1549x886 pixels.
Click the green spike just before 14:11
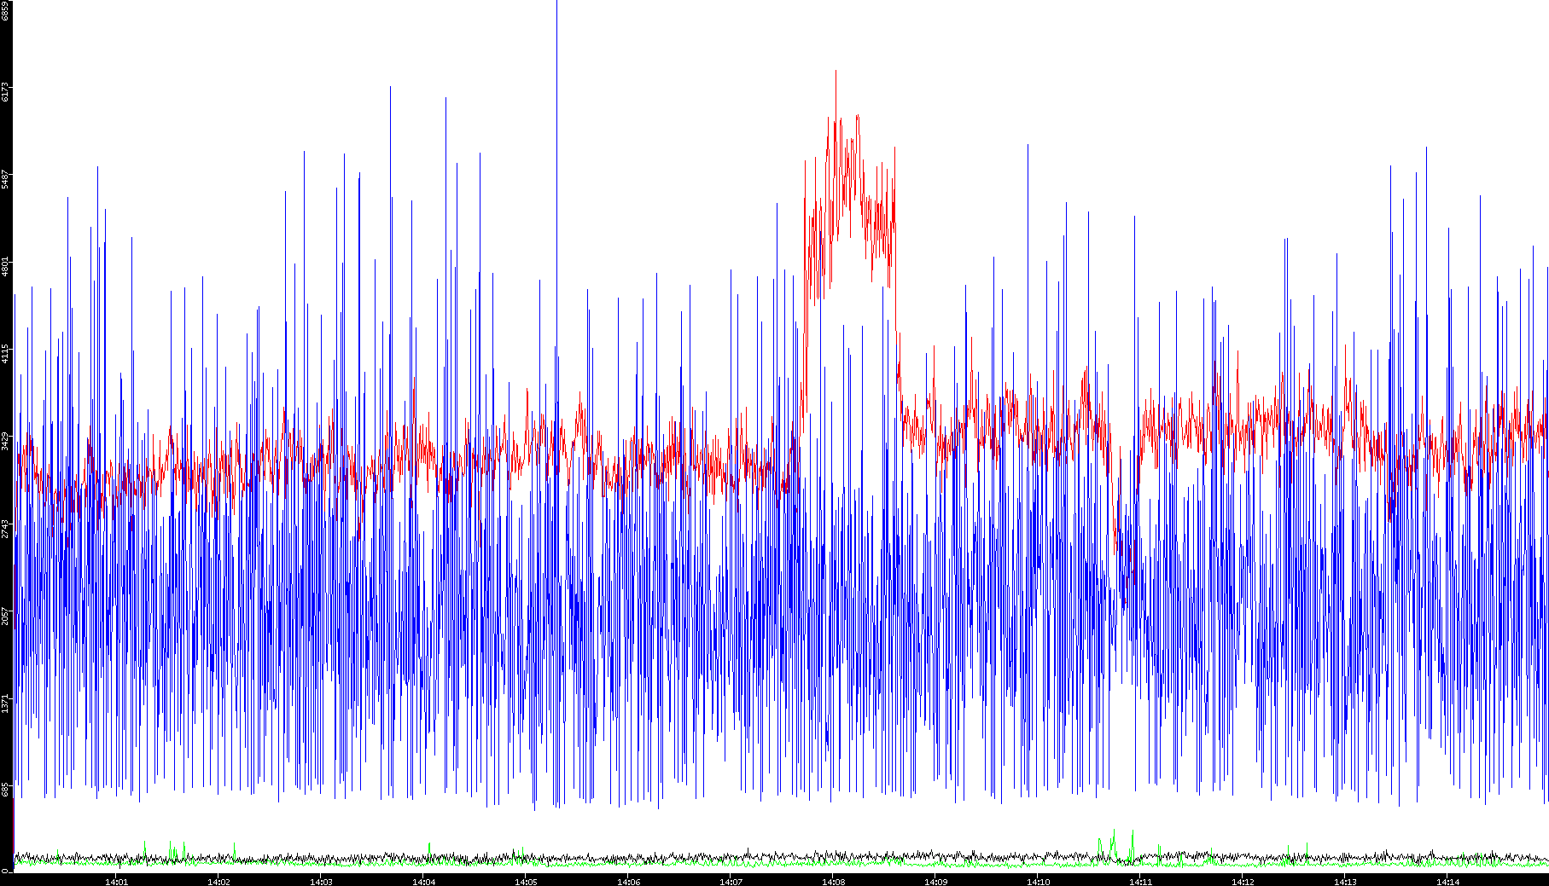tap(1114, 832)
